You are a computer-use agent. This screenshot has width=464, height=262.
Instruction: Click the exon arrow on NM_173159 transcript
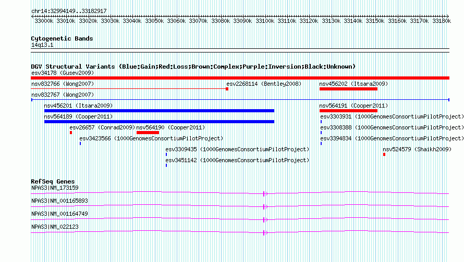(x=265, y=193)
